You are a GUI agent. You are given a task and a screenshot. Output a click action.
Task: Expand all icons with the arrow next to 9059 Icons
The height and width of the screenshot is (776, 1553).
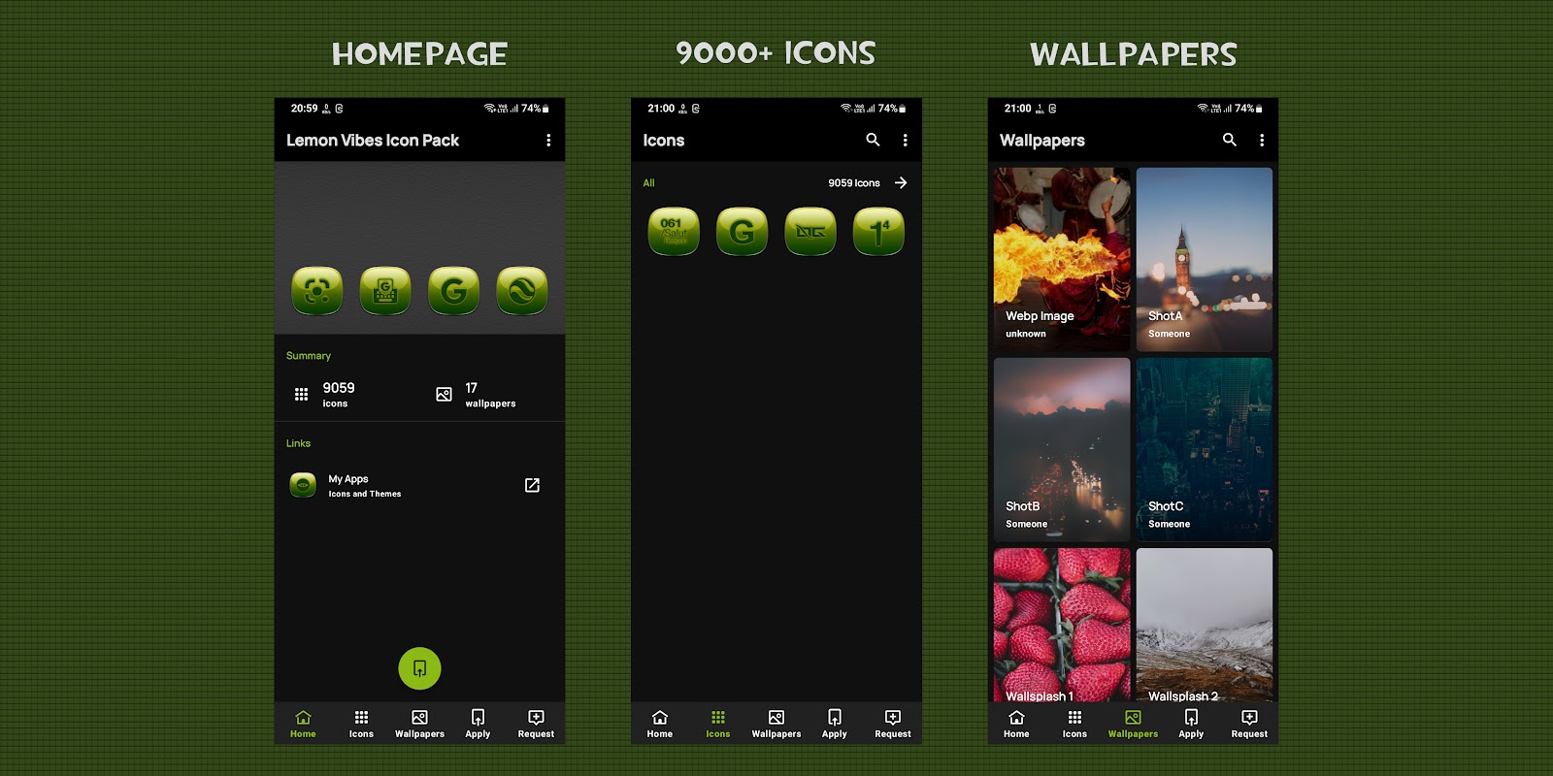click(901, 182)
